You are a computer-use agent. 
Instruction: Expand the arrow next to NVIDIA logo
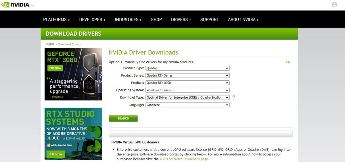33,5
